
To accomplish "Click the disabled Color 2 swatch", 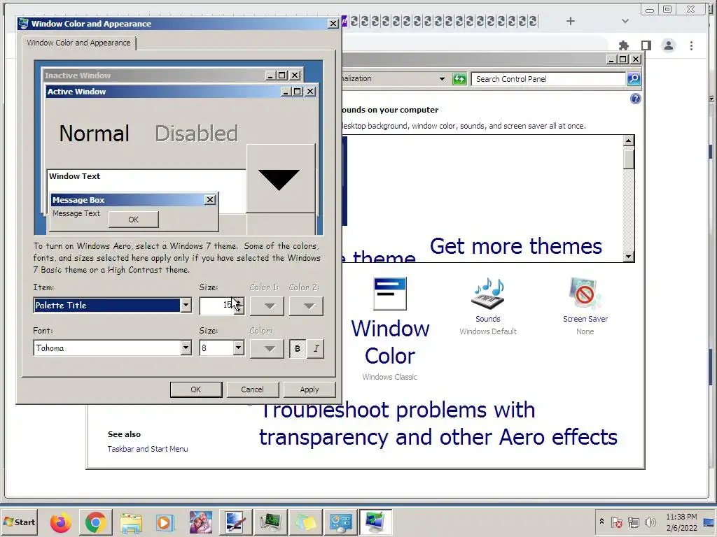I will pos(307,306).
